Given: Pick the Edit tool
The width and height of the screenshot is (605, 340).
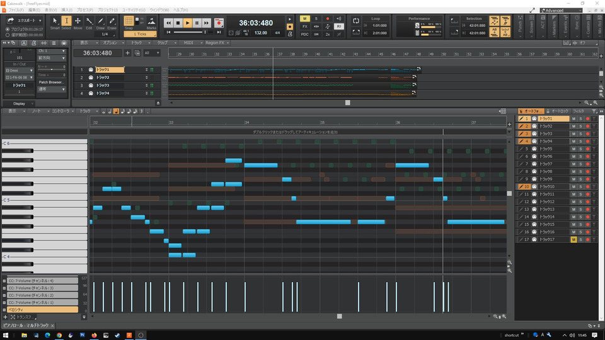Looking at the screenshot, I should click(89, 23).
